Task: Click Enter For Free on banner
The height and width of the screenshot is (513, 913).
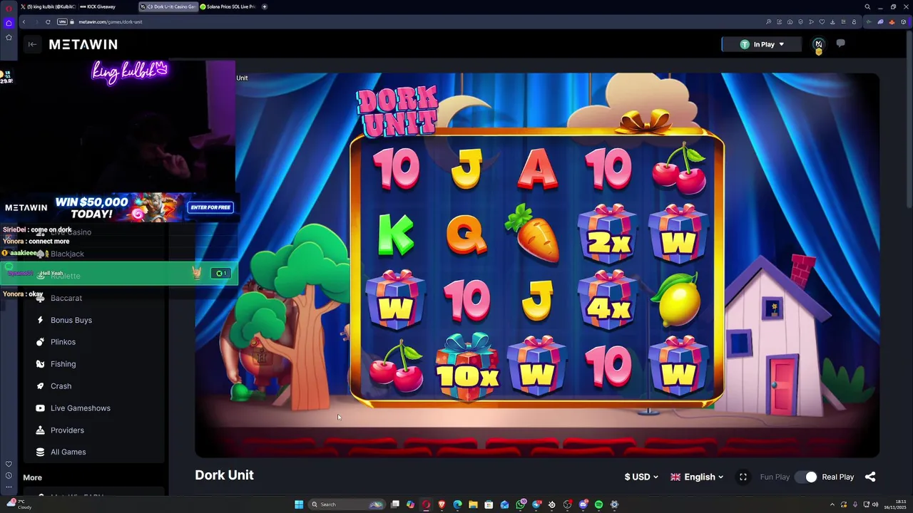Action: coord(210,207)
